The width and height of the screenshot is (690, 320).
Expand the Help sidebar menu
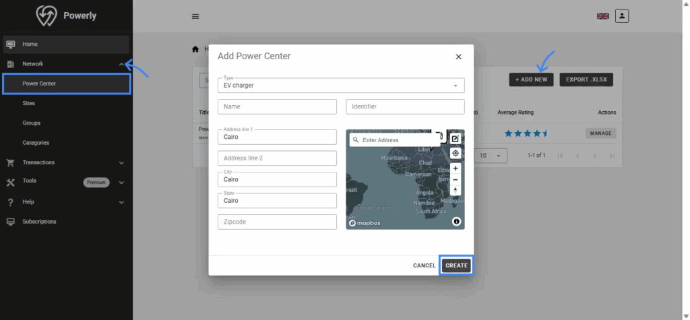[x=121, y=202]
